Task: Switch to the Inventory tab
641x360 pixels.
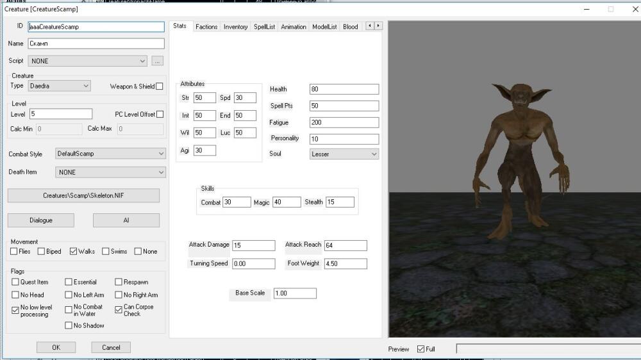Action: pos(235,26)
